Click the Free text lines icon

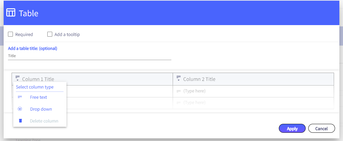coord(20,97)
